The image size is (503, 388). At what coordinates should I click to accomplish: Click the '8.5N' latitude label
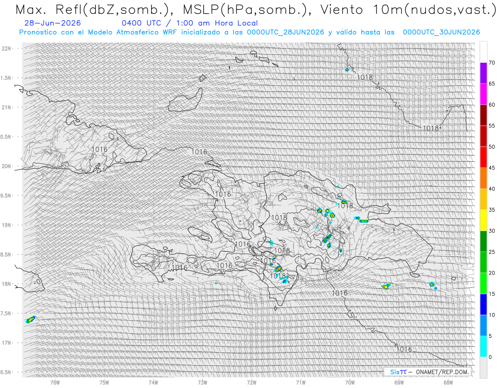pyautogui.click(x=5, y=254)
